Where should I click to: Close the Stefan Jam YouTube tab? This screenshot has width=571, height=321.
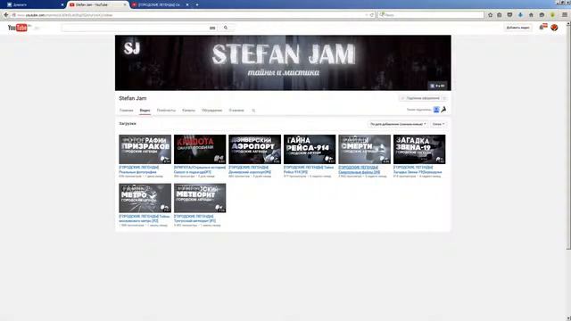(125, 4)
